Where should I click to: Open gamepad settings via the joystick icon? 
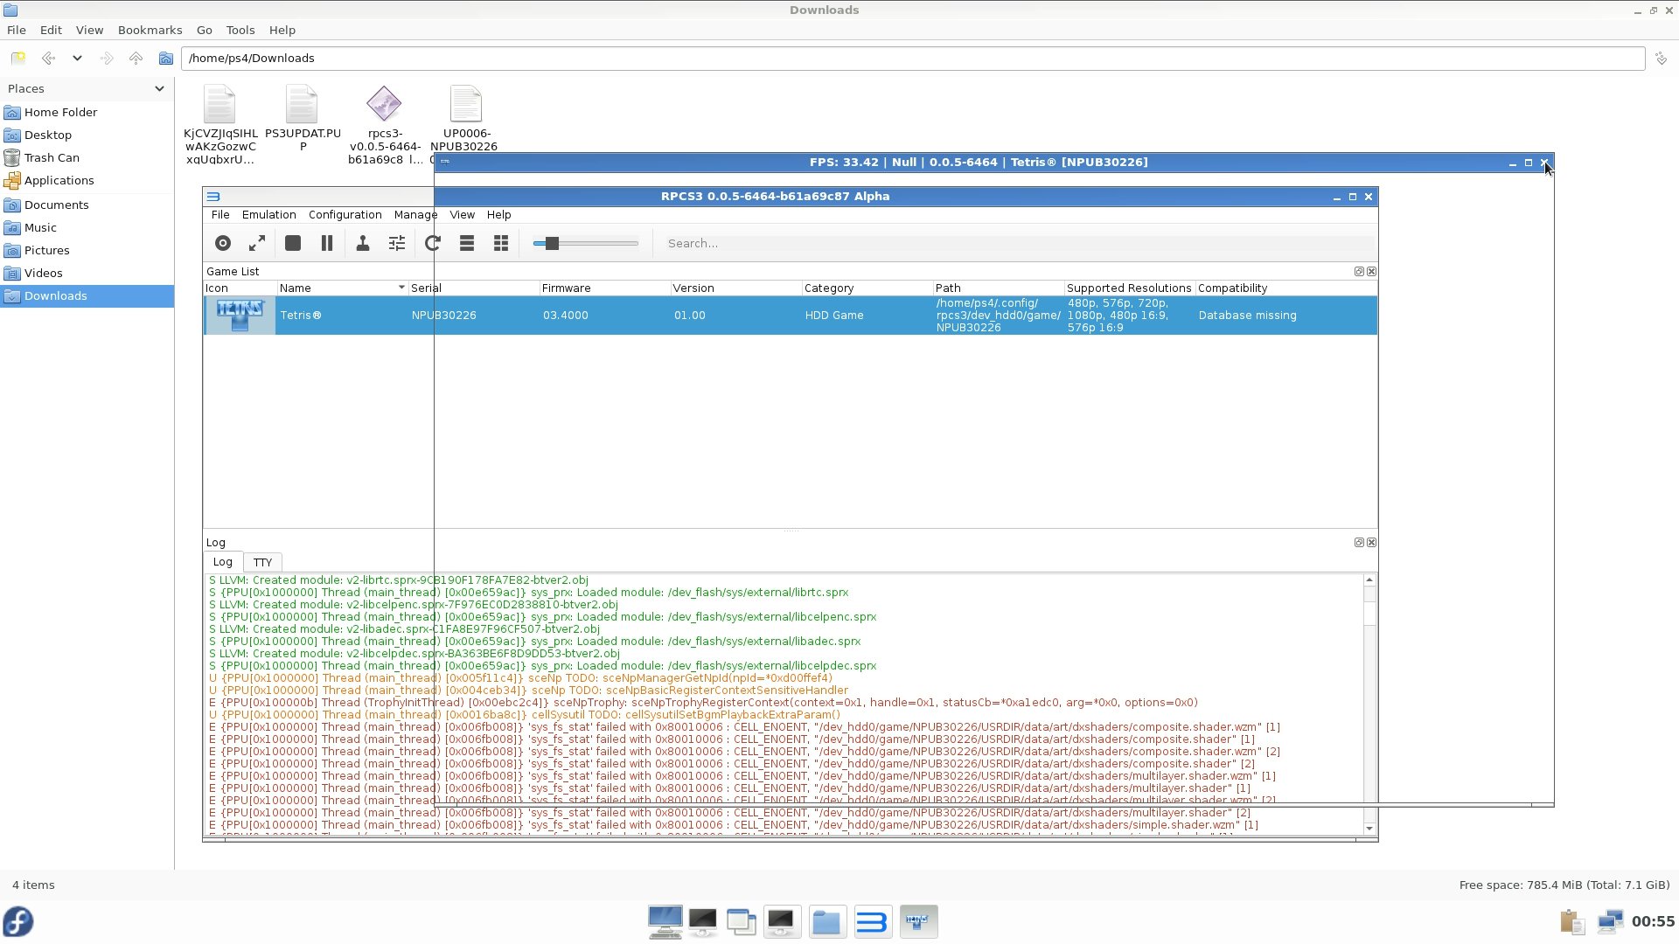(x=363, y=244)
